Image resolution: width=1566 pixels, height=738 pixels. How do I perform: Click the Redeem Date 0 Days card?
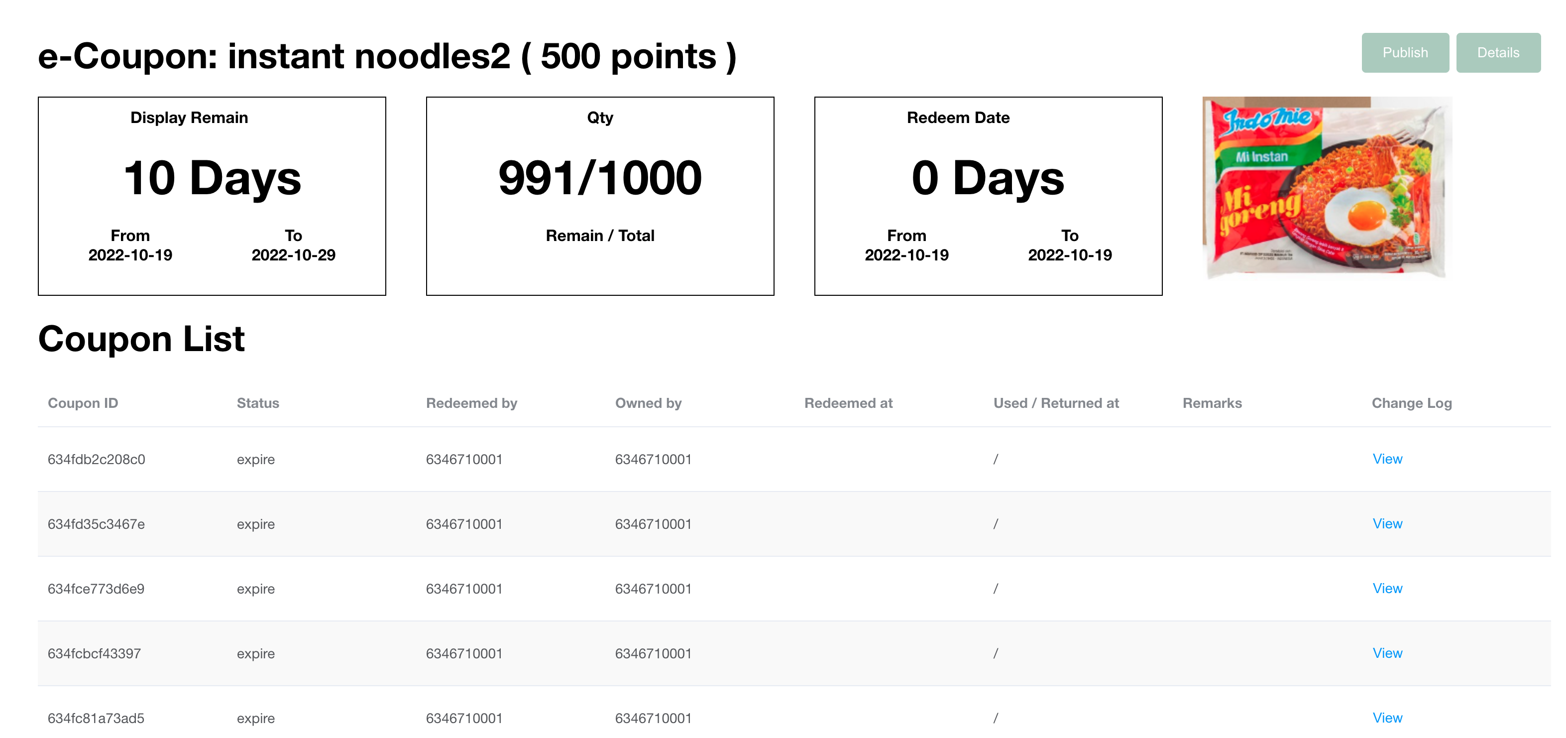click(988, 196)
